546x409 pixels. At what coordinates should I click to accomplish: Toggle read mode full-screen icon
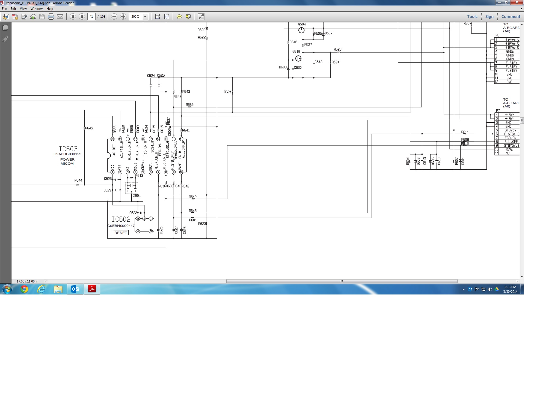pyautogui.click(x=201, y=17)
